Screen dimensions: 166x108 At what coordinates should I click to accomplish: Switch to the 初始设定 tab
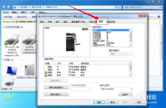111,22
